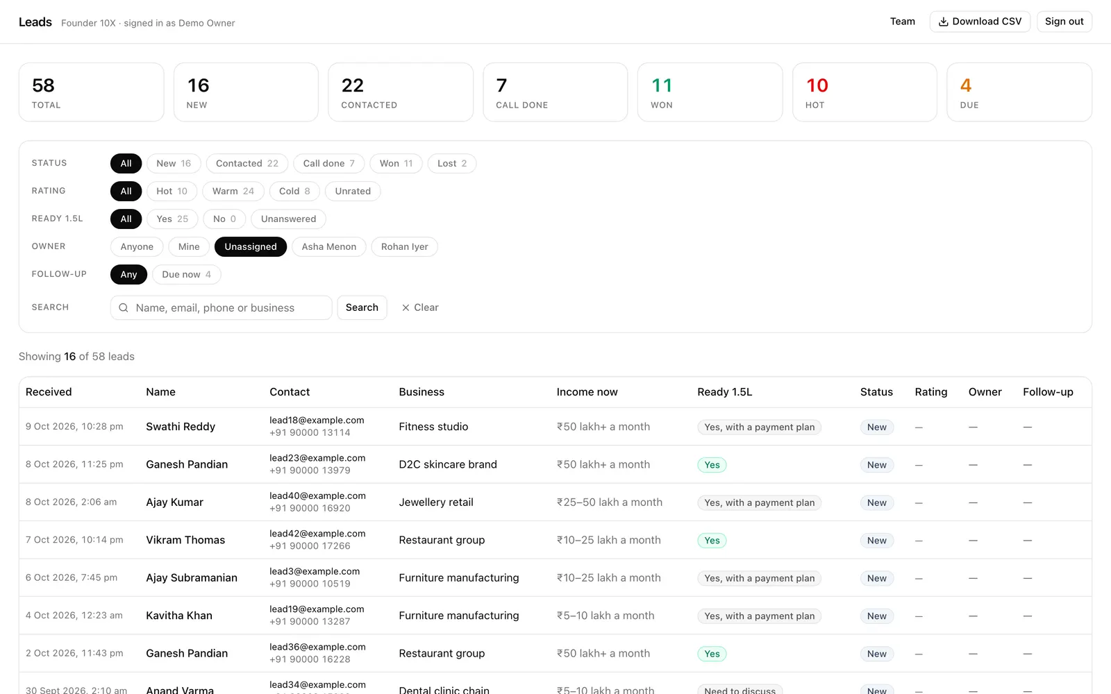
Task: Click the 7 Call Done stat card
Action: pyautogui.click(x=555, y=92)
